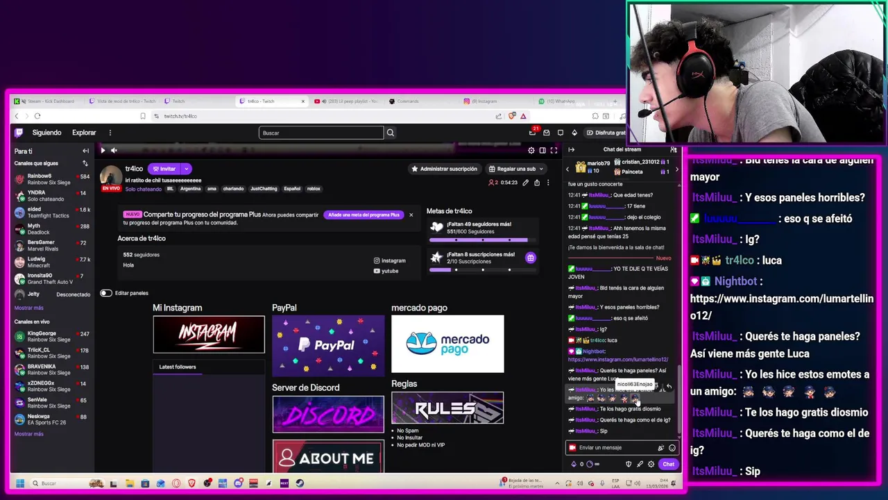Open the Windows Start menu
The image size is (888, 500).
[x=20, y=483]
